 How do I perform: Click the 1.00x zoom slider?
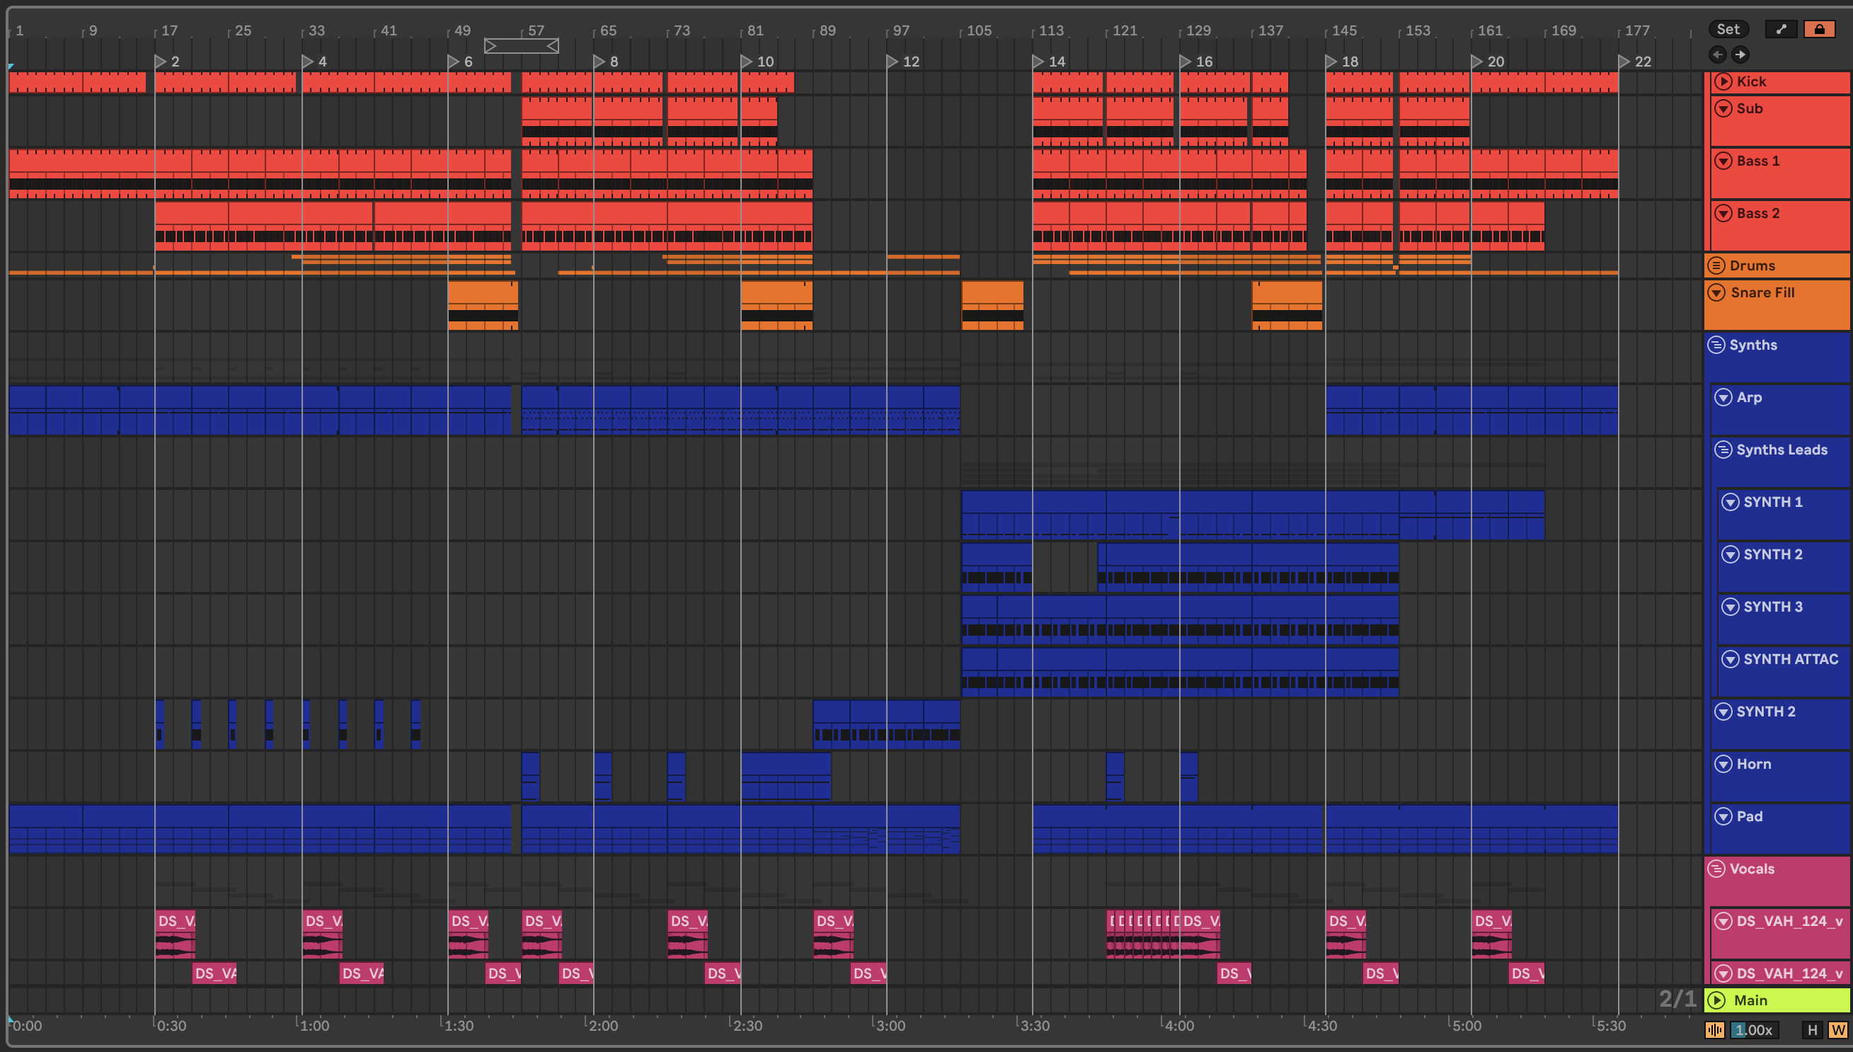tap(1754, 1029)
